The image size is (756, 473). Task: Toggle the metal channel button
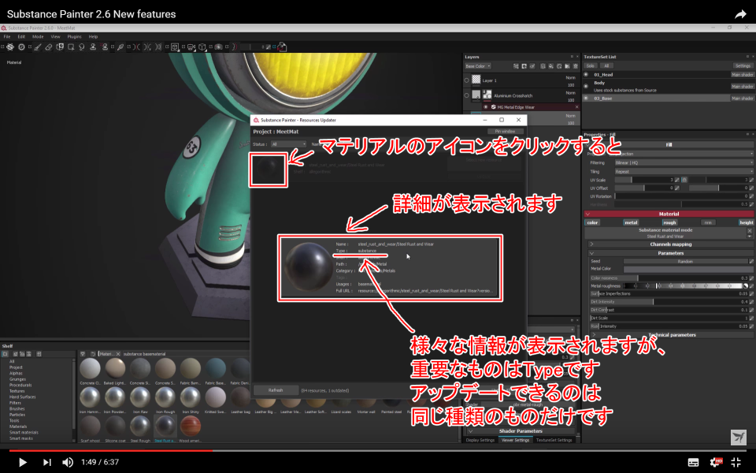(x=631, y=222)
